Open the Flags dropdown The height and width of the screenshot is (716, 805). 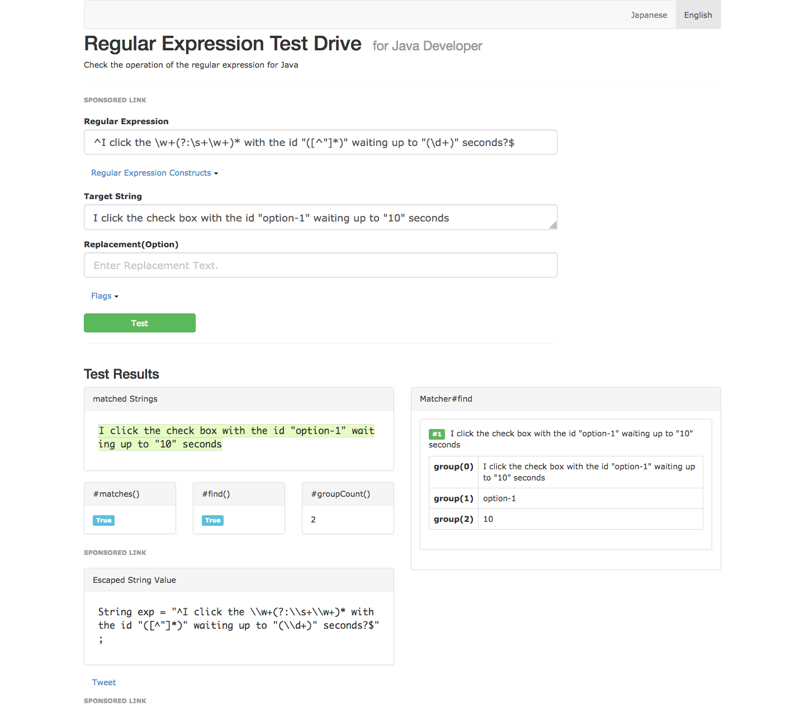105,296
